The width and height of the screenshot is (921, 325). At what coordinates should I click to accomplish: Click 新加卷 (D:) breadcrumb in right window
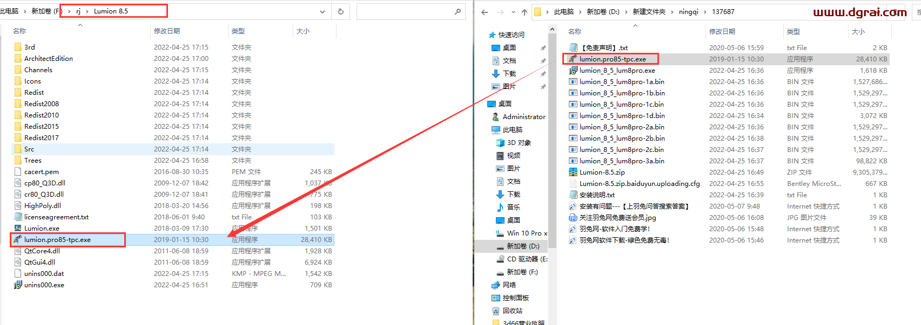(603, 12)
